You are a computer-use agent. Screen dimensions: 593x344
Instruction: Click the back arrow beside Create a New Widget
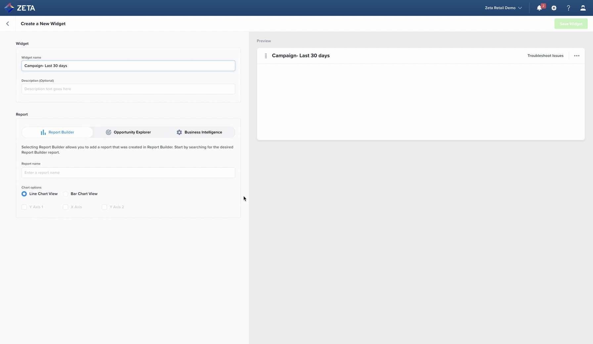click(8, 24)
